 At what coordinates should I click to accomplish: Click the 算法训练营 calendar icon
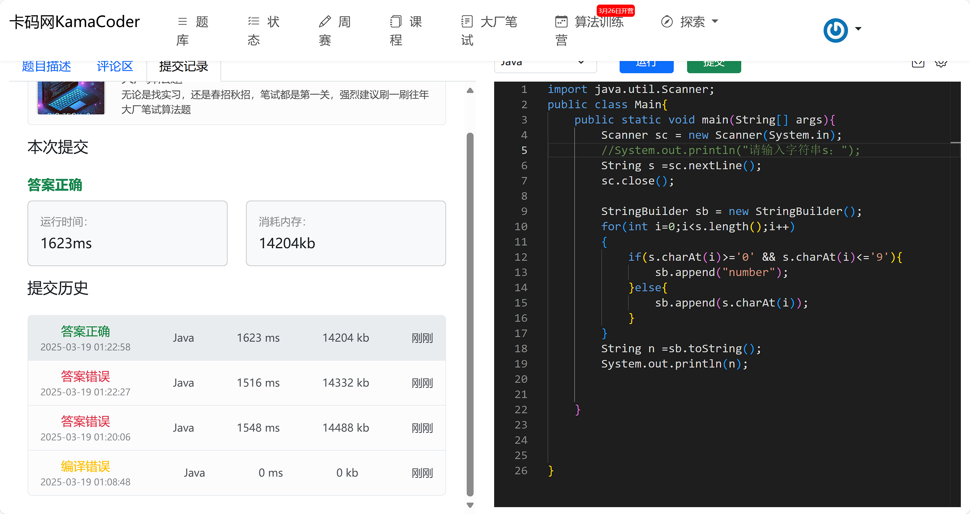561,21
